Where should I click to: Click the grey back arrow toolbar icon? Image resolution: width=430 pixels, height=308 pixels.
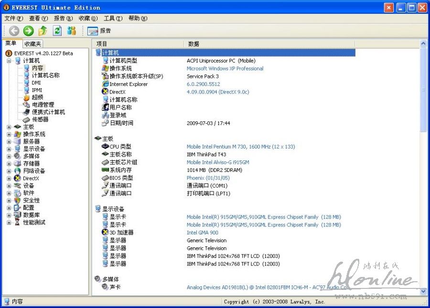coord(14,31)
